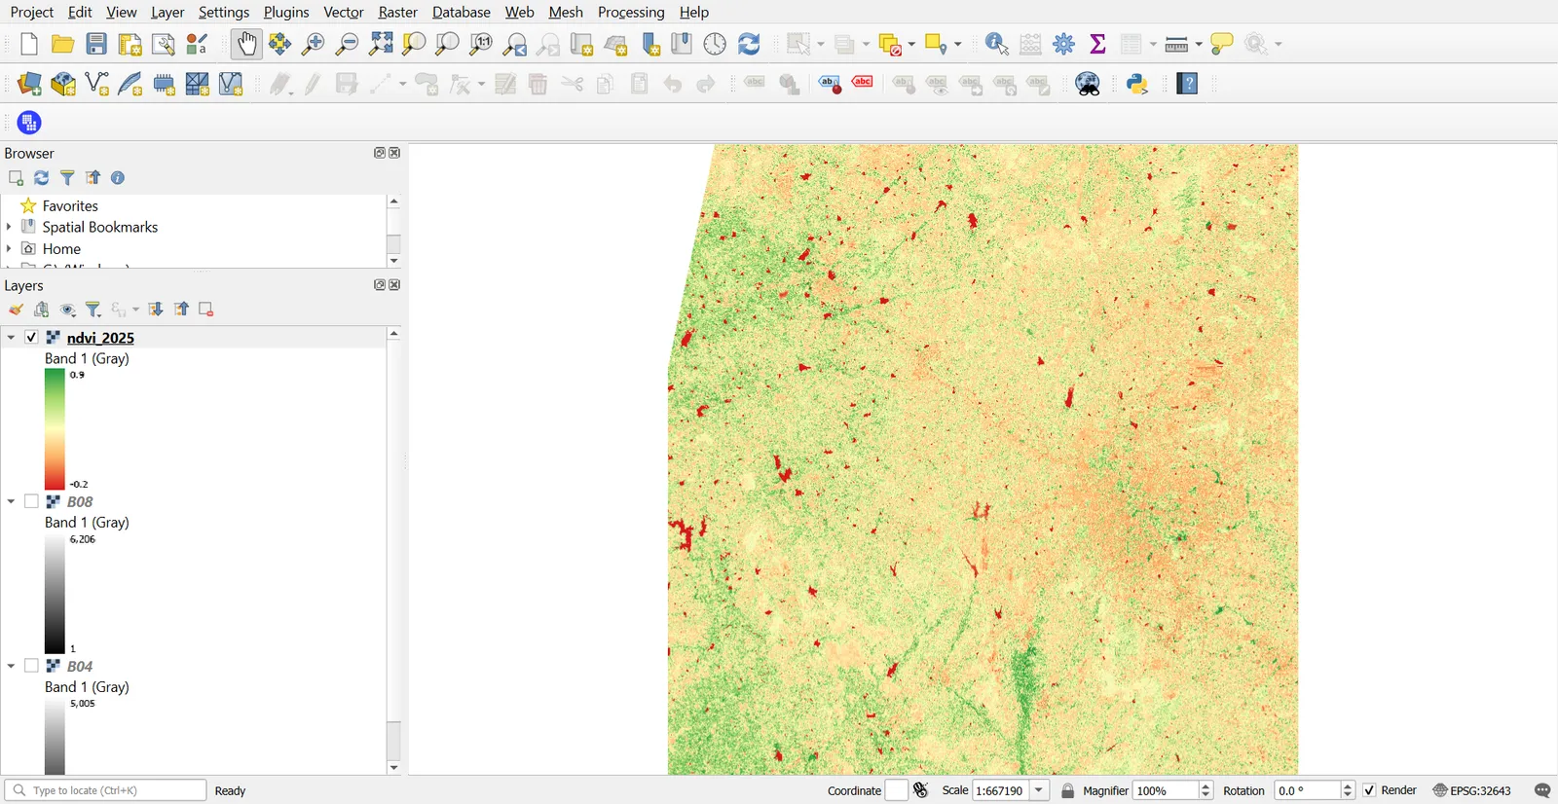This screenshot has width=1558, height=804.
Task: Open the Identify Features tool
Action: pyautogui.click(x=997, y=44)
